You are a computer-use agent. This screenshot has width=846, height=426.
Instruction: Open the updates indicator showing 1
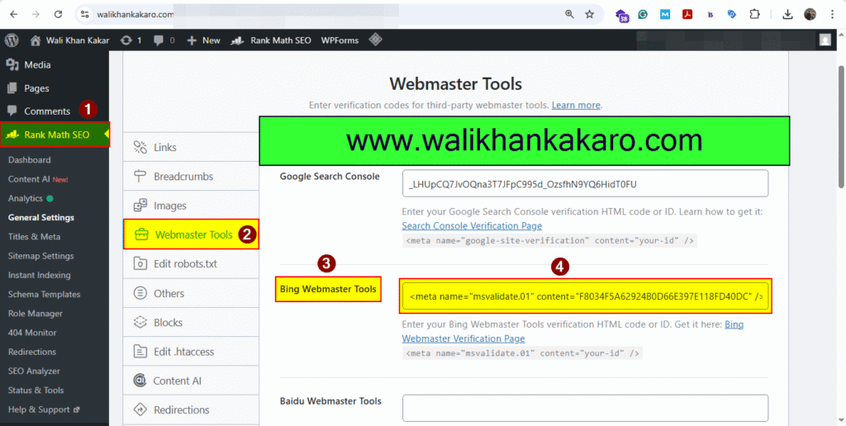131,40
